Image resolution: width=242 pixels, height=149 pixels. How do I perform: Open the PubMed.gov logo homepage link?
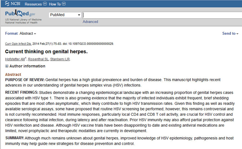coord(20,14)
